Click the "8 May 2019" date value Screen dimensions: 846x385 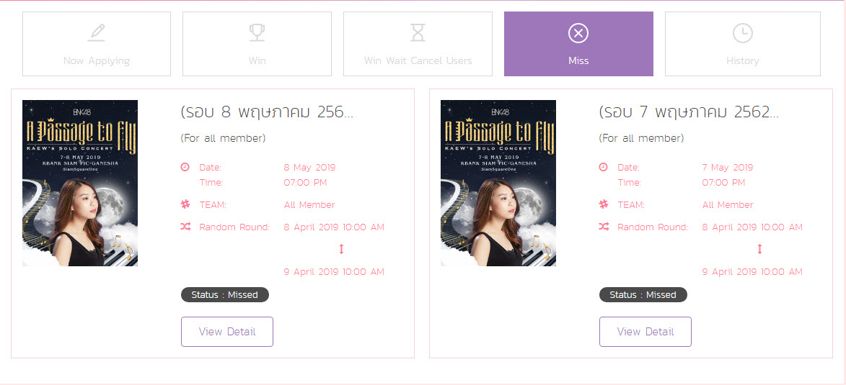click(309, 168)
